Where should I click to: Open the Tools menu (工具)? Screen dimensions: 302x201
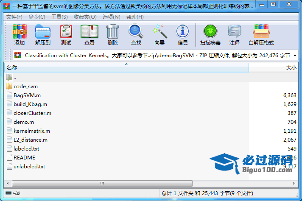point(59,17)
